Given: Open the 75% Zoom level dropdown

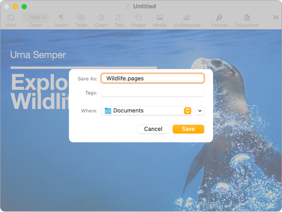Looking at the screenshot, I should pyautogui.click(x=35, y=18).
